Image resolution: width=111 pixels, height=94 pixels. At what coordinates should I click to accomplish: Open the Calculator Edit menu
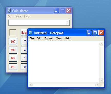(x=10, y=16)
